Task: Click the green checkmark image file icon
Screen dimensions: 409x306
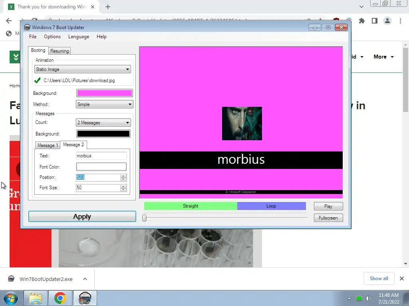Action: point(37,80)
